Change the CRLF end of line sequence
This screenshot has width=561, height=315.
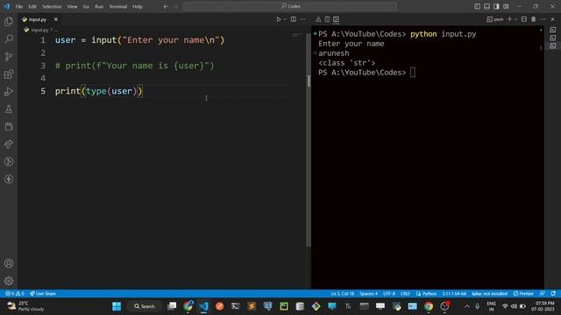405,294
